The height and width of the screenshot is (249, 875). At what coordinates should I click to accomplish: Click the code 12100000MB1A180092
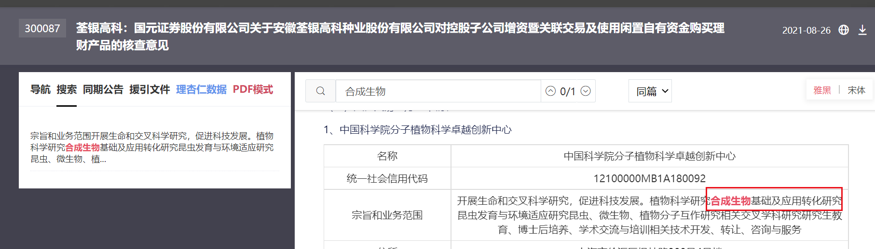(649, 178)
